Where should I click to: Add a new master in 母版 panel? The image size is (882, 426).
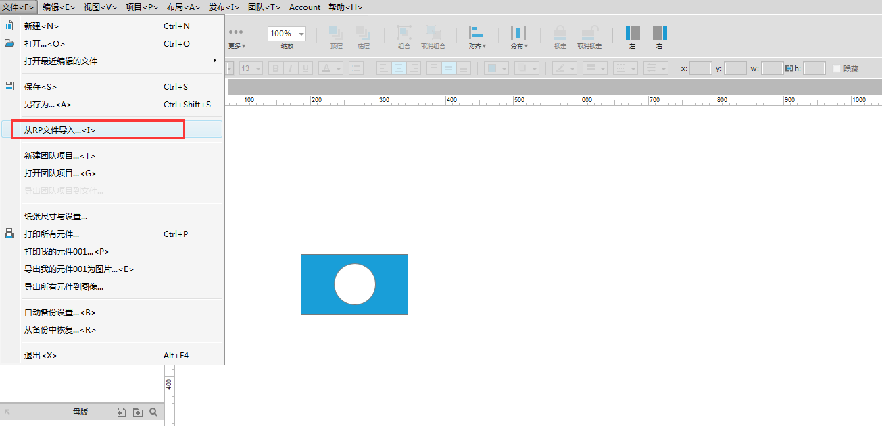122,412
